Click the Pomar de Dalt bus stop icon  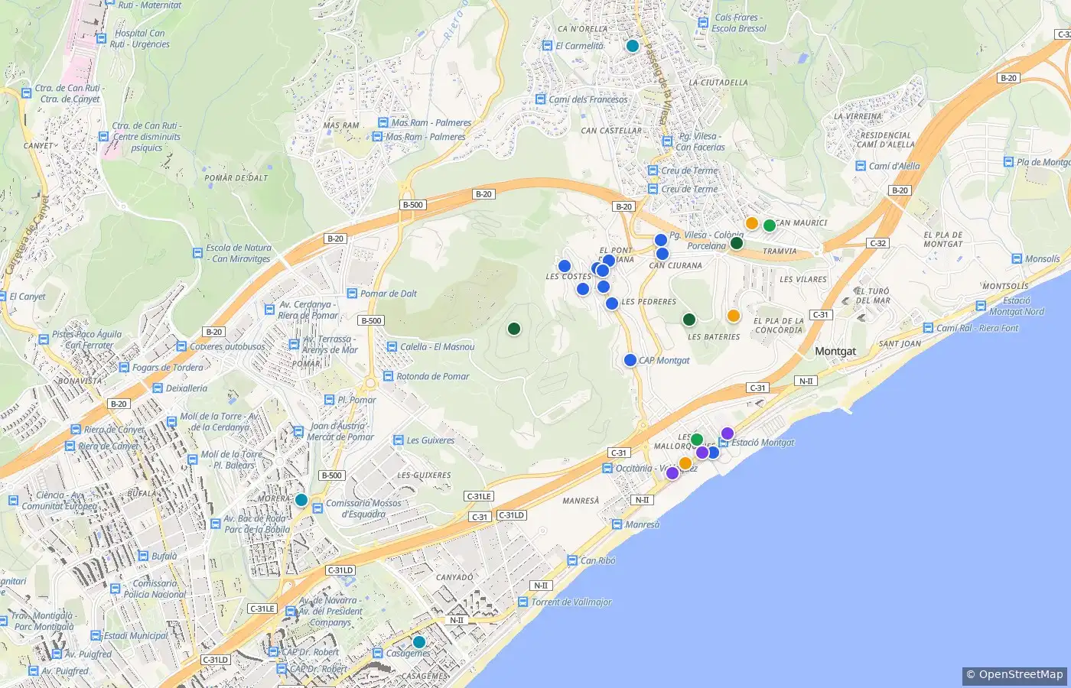pyautogui.click(x=352, y=294)
